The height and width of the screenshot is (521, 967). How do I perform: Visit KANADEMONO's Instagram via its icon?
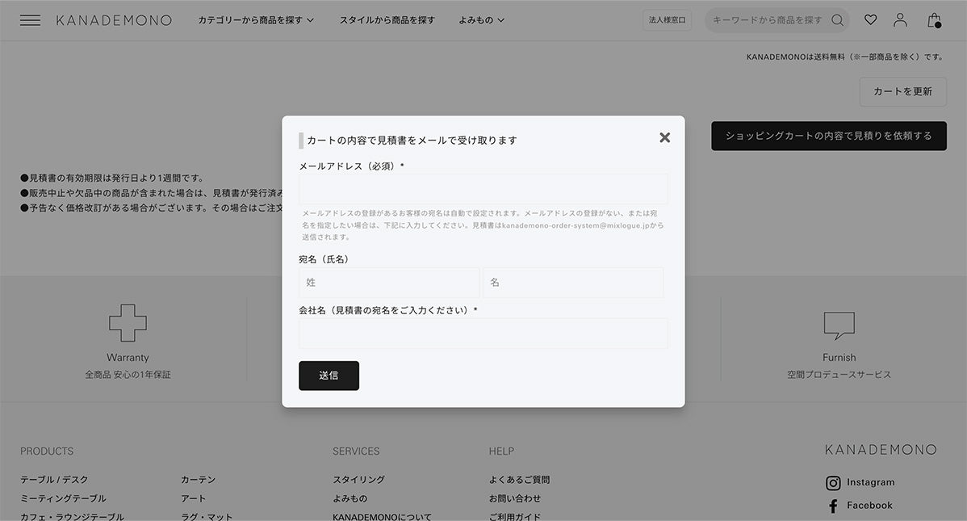pyautogui.click(x=832, y=482)
